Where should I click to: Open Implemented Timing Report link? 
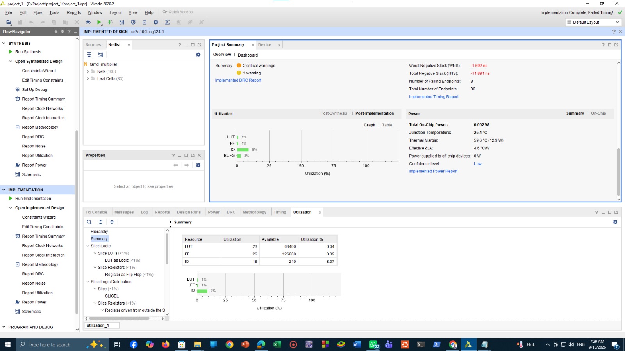coord(434,97)
